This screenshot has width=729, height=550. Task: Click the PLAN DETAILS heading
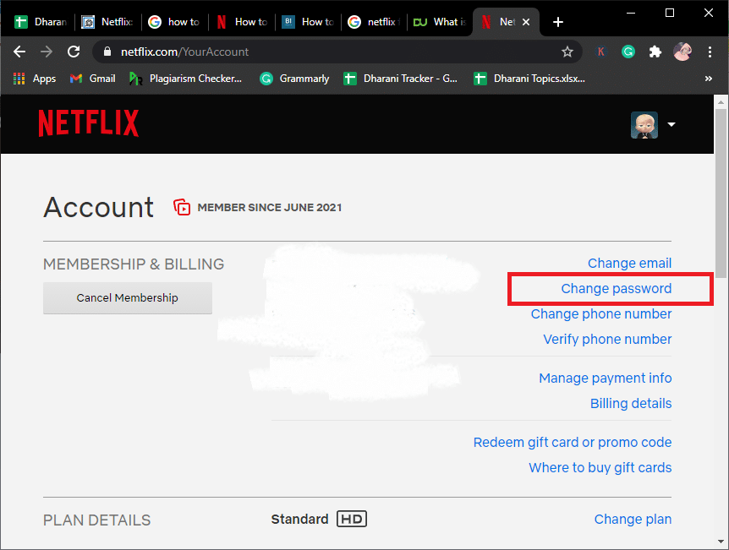point(96,520)
